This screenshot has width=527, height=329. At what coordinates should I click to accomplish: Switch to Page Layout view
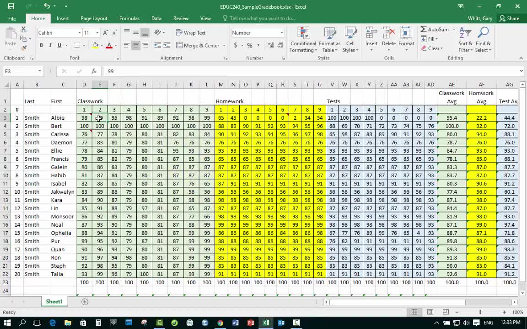point(430,312)
